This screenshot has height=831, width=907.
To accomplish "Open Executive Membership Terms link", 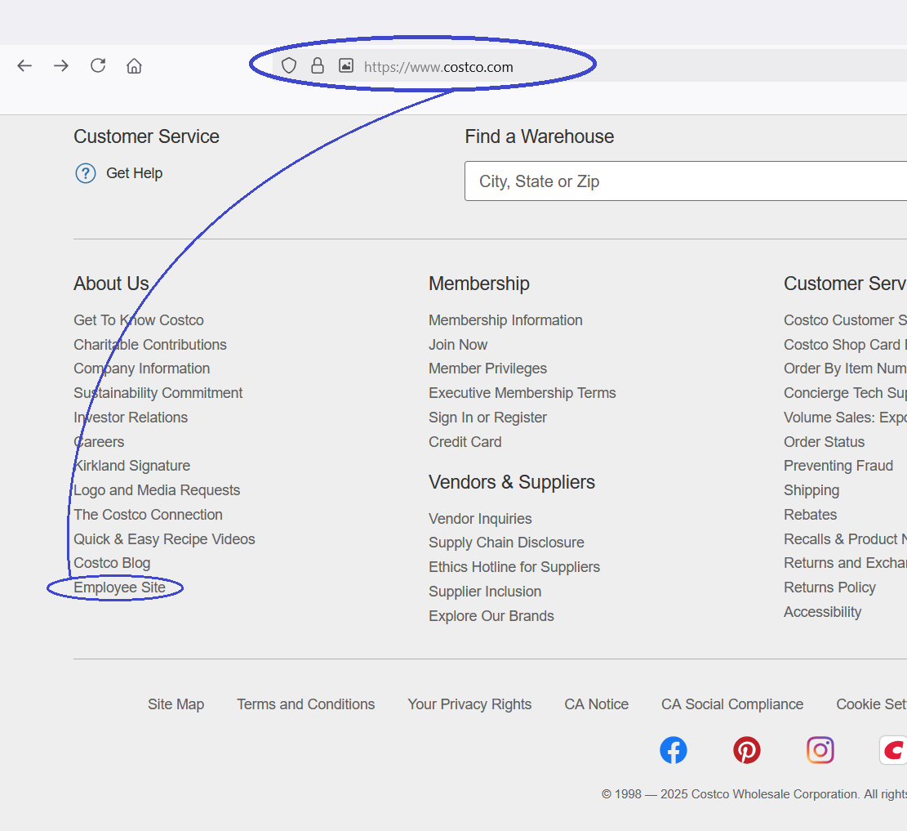I will click(522, 393).
